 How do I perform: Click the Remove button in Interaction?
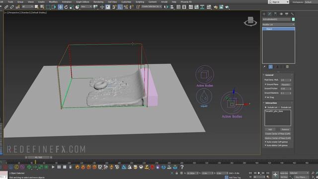coord(285,129)
